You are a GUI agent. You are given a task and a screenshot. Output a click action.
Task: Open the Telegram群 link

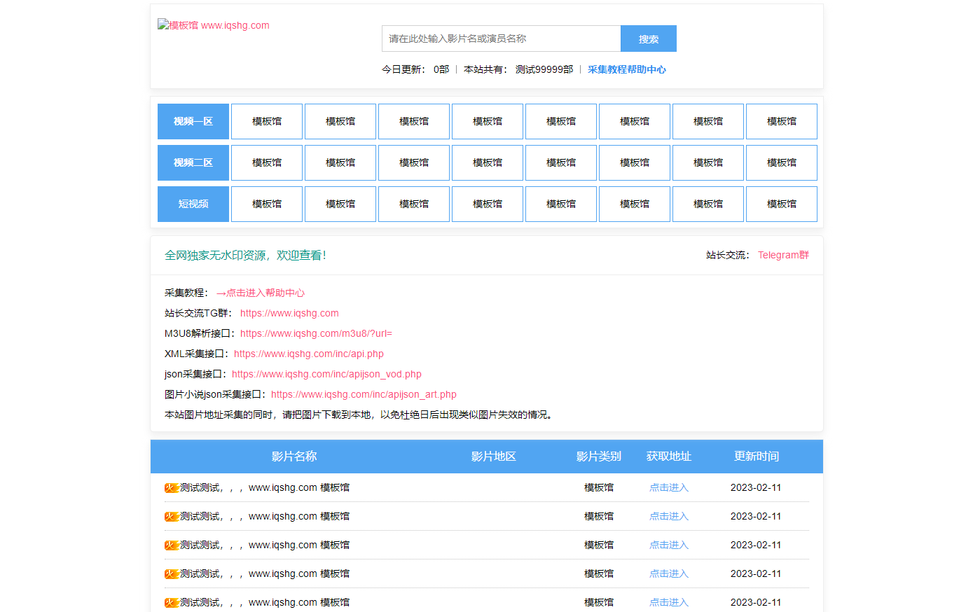[783, 255]
